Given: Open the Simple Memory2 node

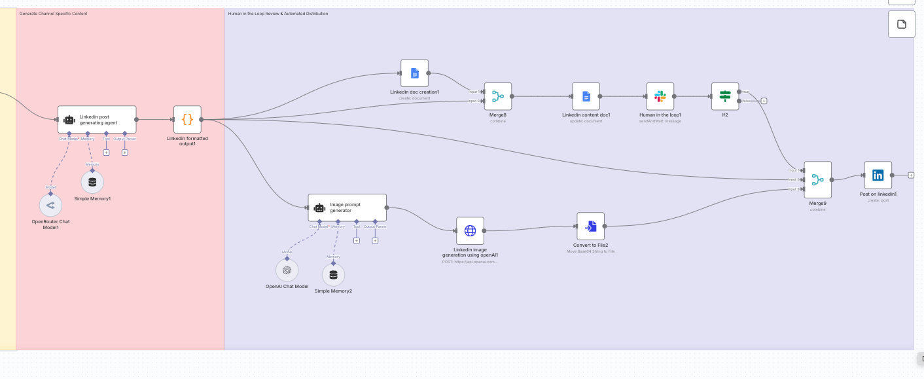Looking at the screenshot, I should click(334, 275).
